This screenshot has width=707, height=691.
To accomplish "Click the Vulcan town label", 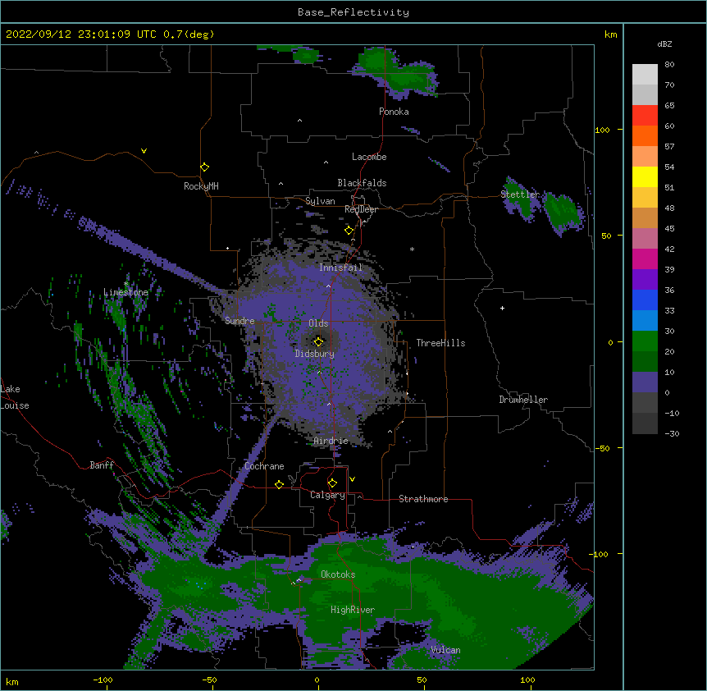I will coord(445,650).
